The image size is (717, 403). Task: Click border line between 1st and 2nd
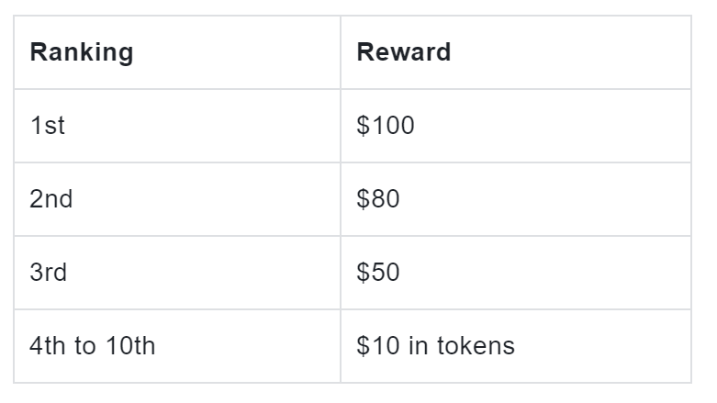[176, 162]
